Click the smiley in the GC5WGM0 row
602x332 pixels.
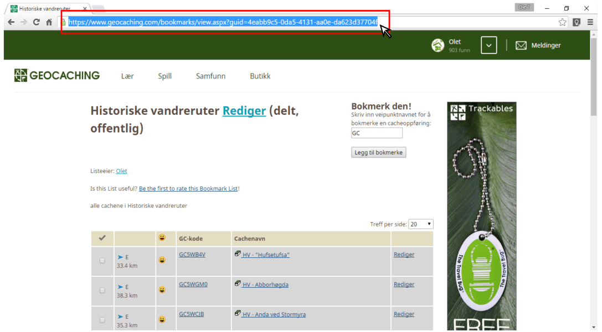pyautogui.click(x=162, y=290)
